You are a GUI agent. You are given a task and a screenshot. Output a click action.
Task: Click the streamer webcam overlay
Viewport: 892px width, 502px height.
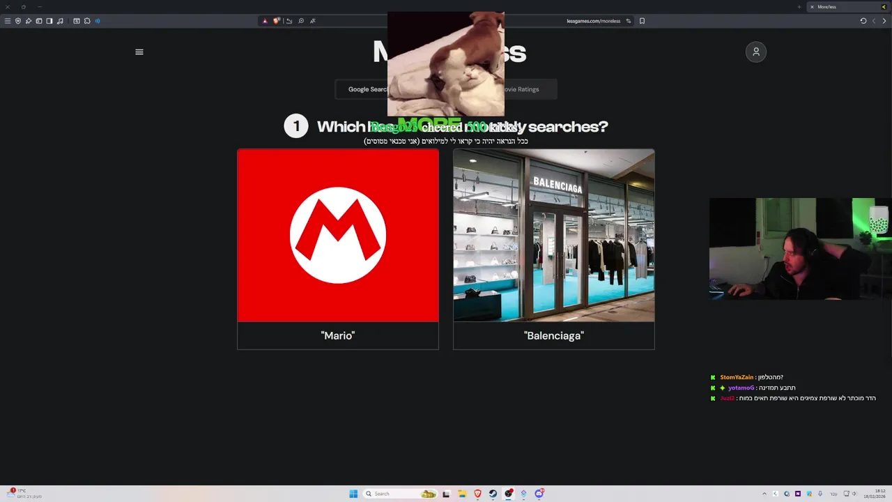click(x=801, y=248)
